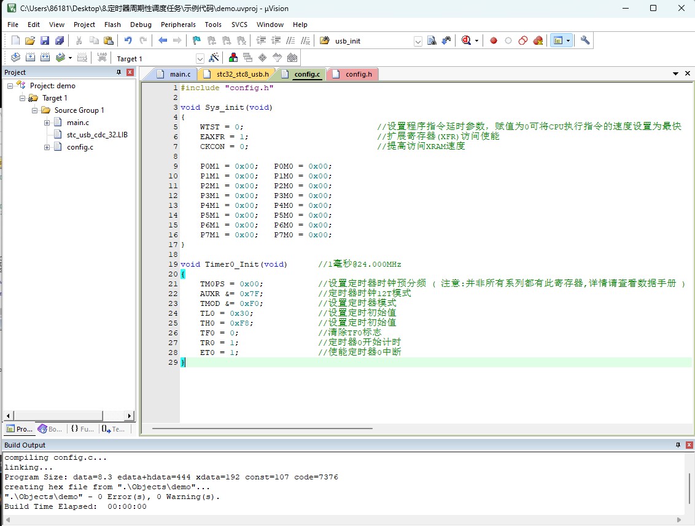
Task: Navigate backwards with the left arrow icon
Action: point(163,40)
